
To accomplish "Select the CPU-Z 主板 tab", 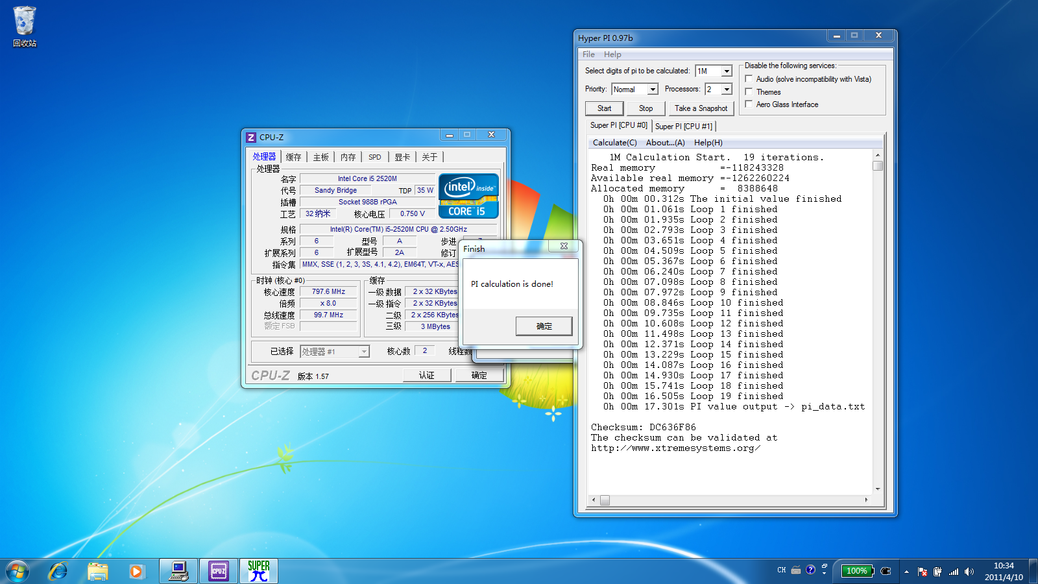I will point(320,157).
